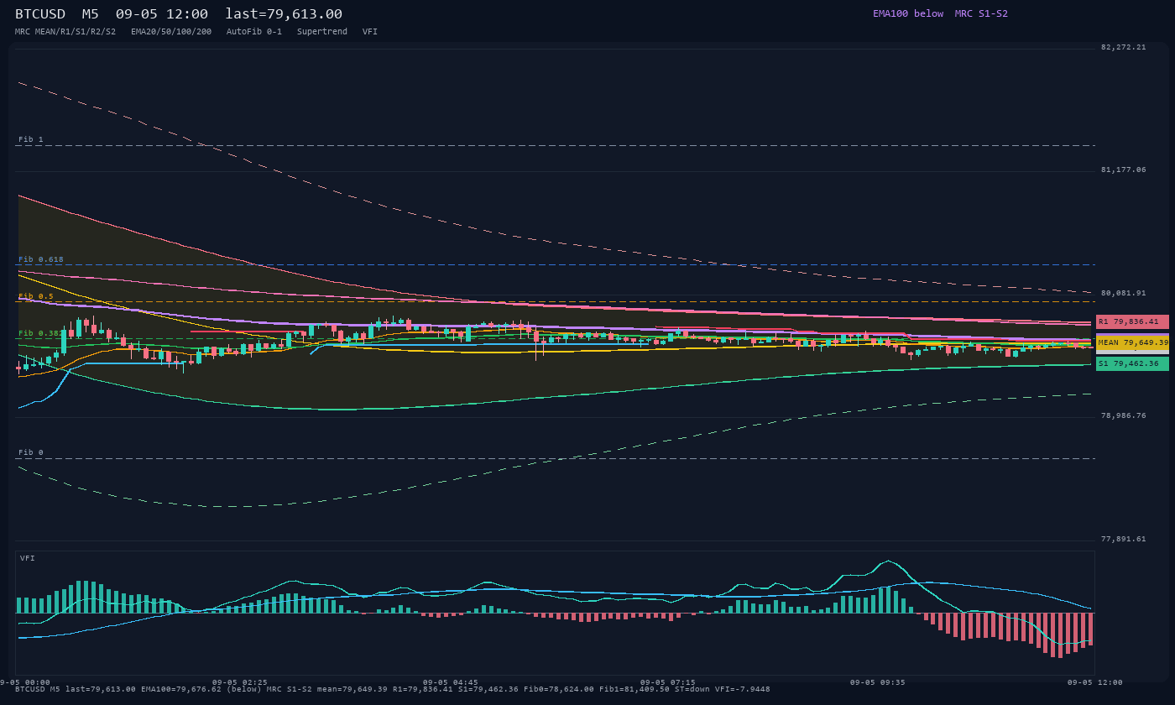The height and width of the screenshot is (705, 1175).
Task: Click the 81,177.06 price axis label
Action: pos(1123,170)
